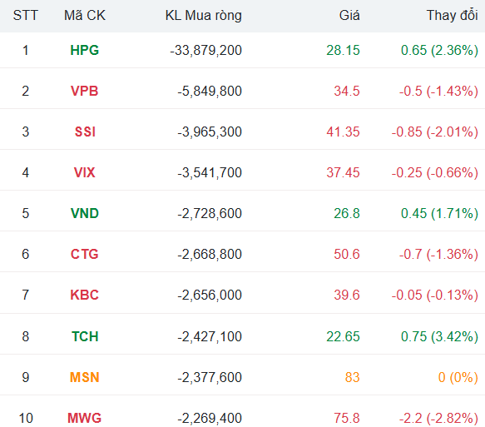Image resolution: width=485 pixels, height=427 pixels.
Task: Click VIX price 37.45
Action: point(343,172)
